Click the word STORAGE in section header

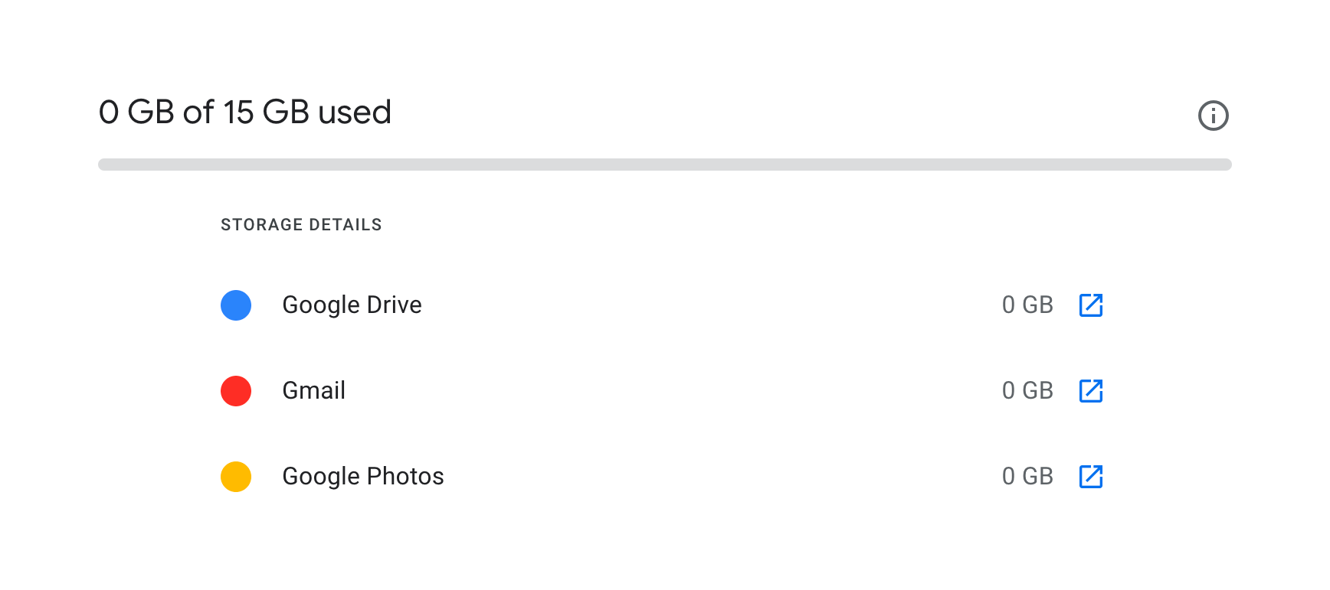click(x=262, y=225)
